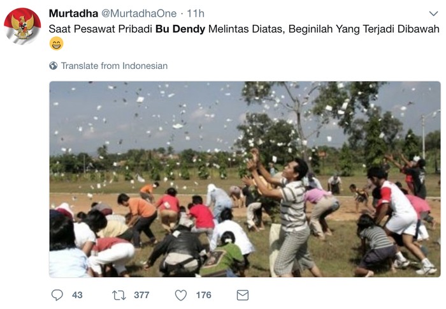Click the grinning emoji in the tweet
Image resolution: width=446 pixels, height=309 pixels.
(57, 44)
